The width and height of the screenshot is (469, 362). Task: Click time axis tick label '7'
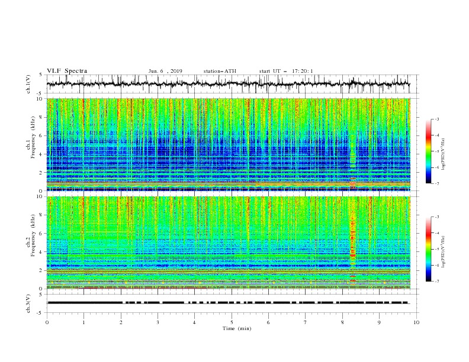pos(306,322)
